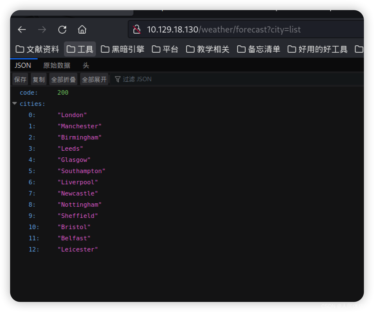Switch to the JSON tab
The width and height of the screenshot is (374, 312).
[23, 66]
